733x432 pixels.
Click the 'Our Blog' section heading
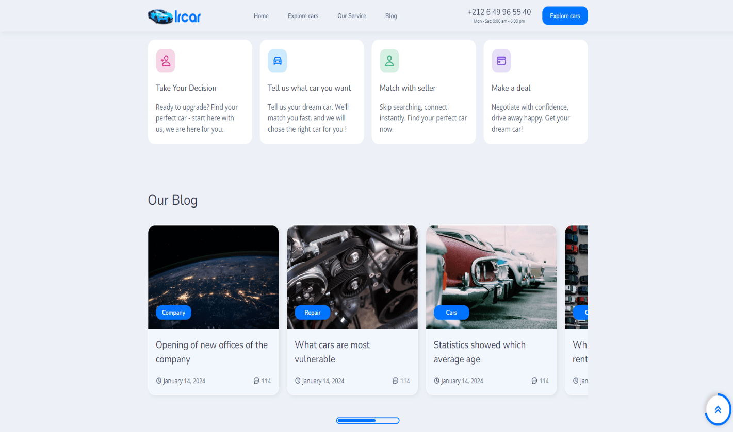173,200
